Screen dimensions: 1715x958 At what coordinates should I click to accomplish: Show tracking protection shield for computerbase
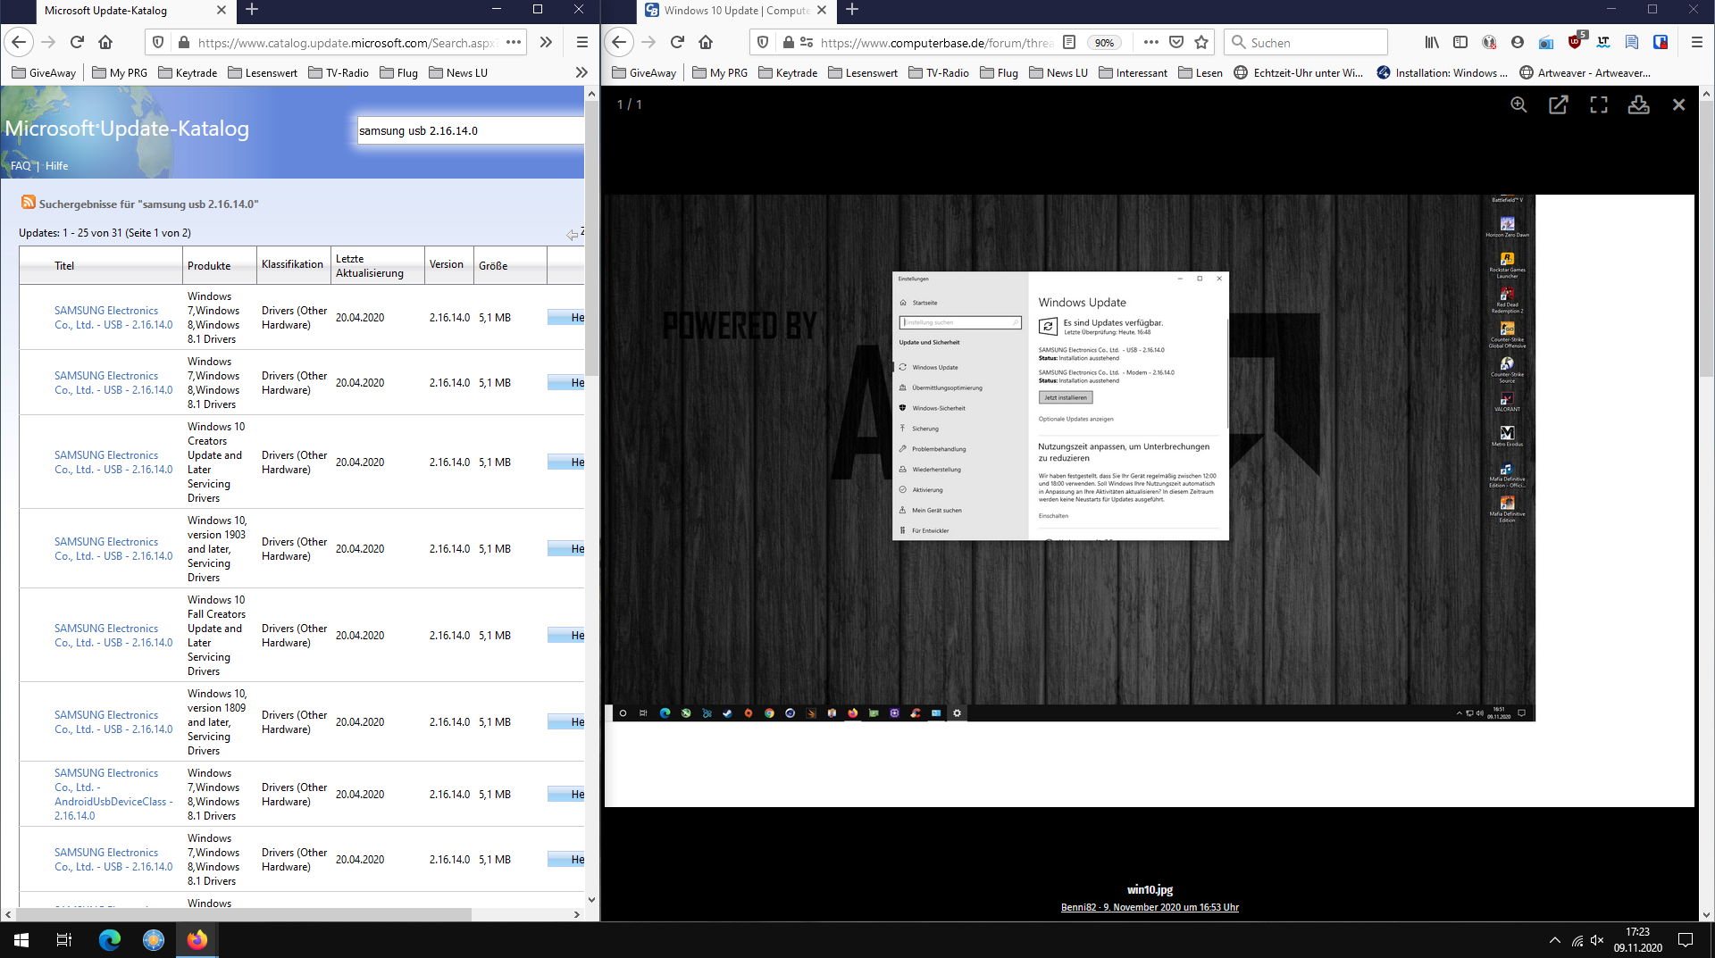(x=763, y=42)
